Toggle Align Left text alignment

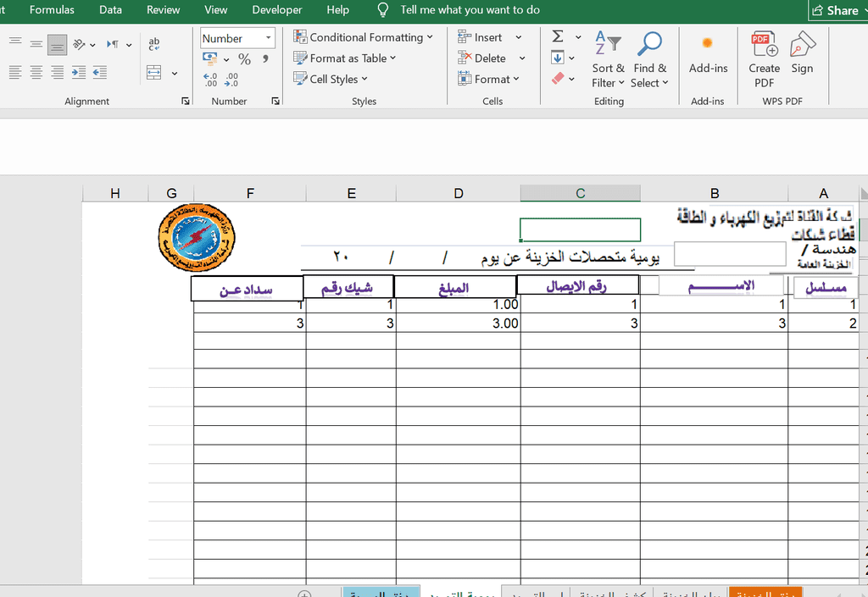pyautogui.click(x=14, y=73)
